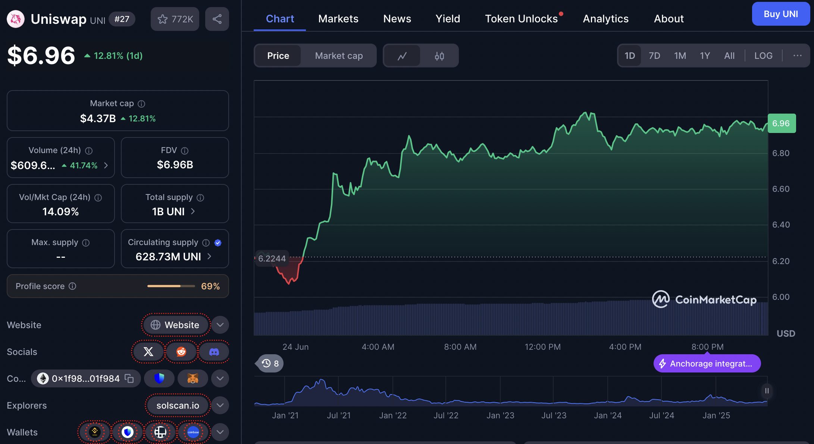Expand the contracts dropdown chevron

[220, 378]
